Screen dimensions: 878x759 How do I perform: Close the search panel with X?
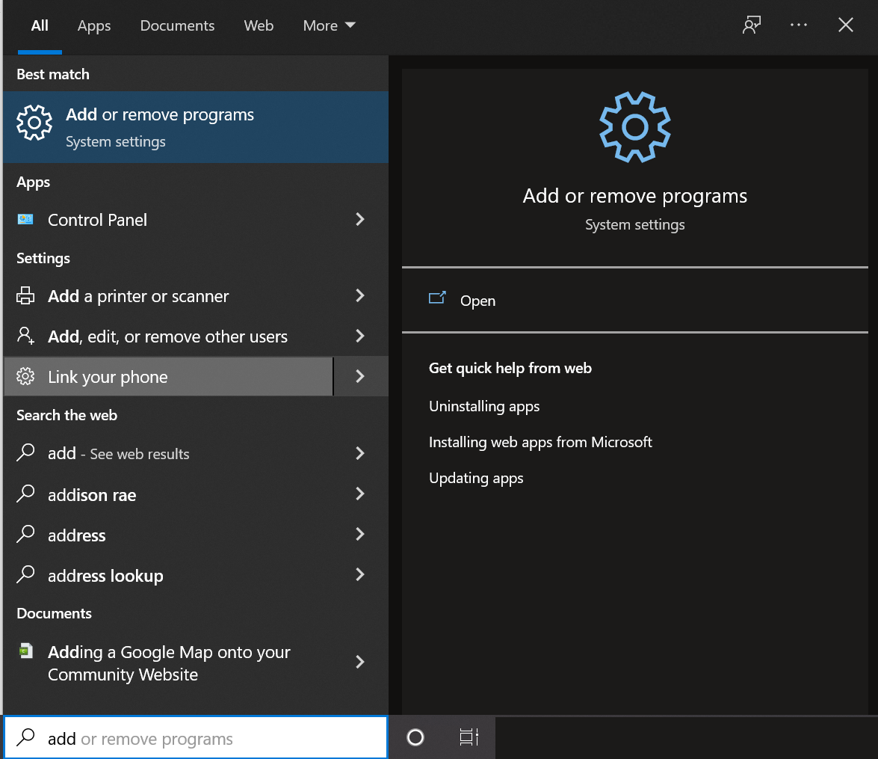click(846, 25)
